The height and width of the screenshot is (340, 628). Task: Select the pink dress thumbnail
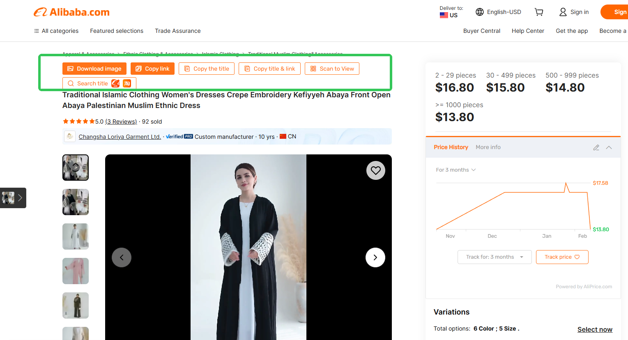click(76, 271)
